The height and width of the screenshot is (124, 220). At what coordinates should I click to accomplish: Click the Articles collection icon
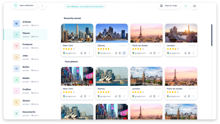(17, 23)
